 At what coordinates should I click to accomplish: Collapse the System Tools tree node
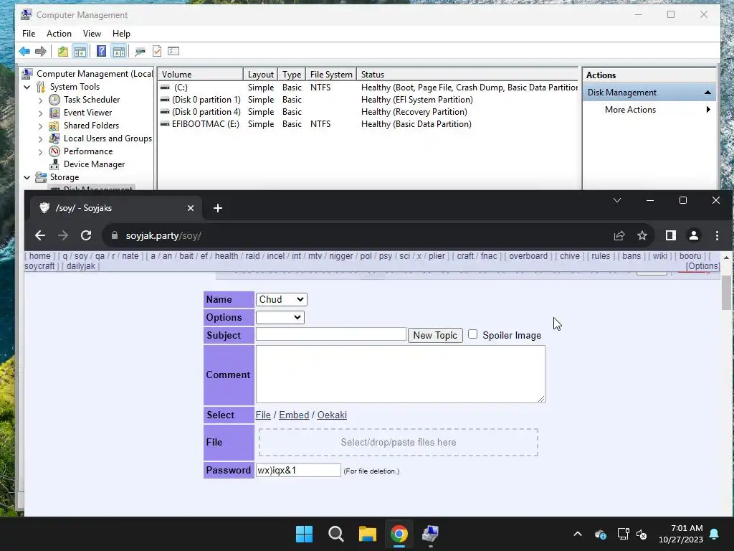click(27, 87)
